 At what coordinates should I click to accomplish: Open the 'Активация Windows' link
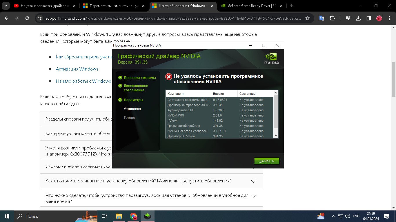pos(77,69)
